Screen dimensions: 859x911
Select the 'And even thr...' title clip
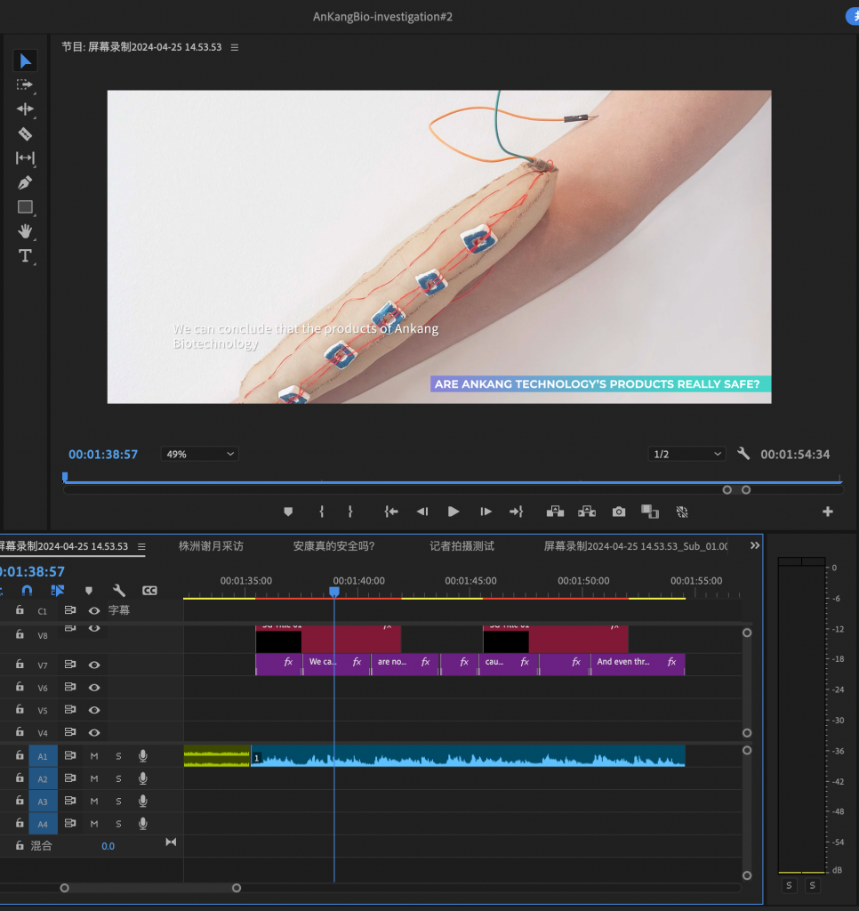coord(638,664)
